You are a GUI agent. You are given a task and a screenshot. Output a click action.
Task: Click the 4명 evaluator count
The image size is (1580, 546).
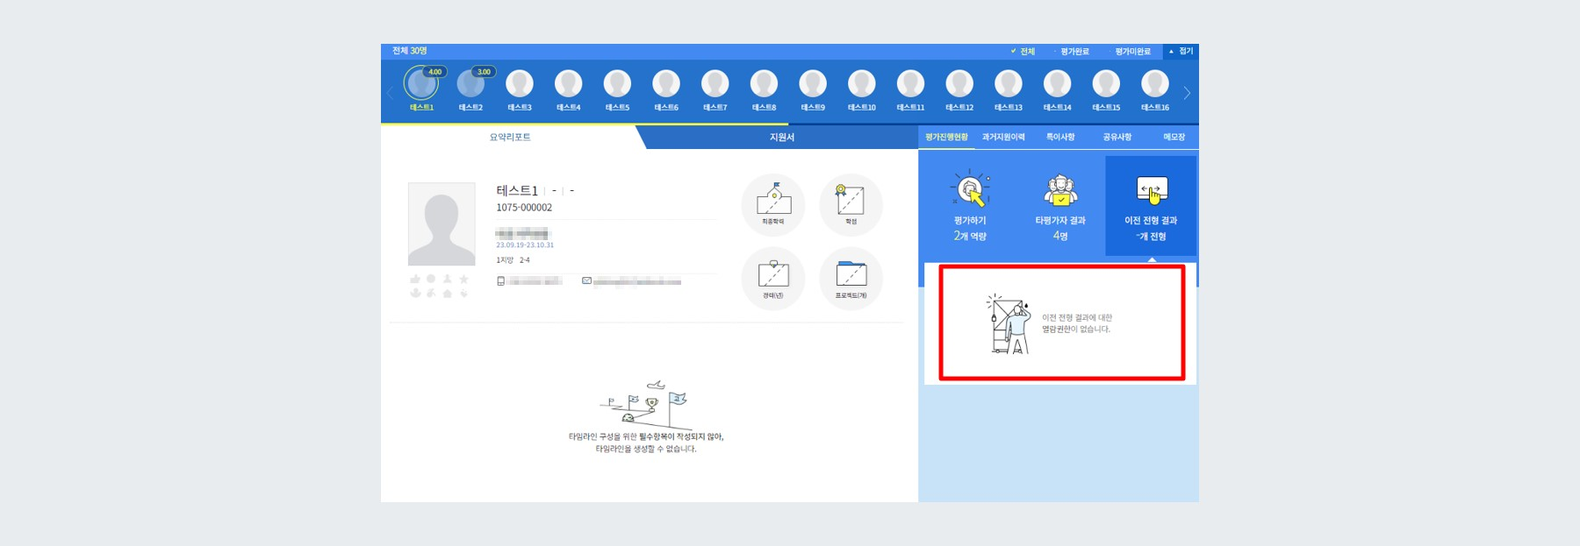(1060, 237)
